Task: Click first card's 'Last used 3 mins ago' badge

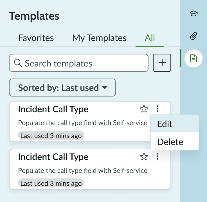Action: [x=51, y=136]
